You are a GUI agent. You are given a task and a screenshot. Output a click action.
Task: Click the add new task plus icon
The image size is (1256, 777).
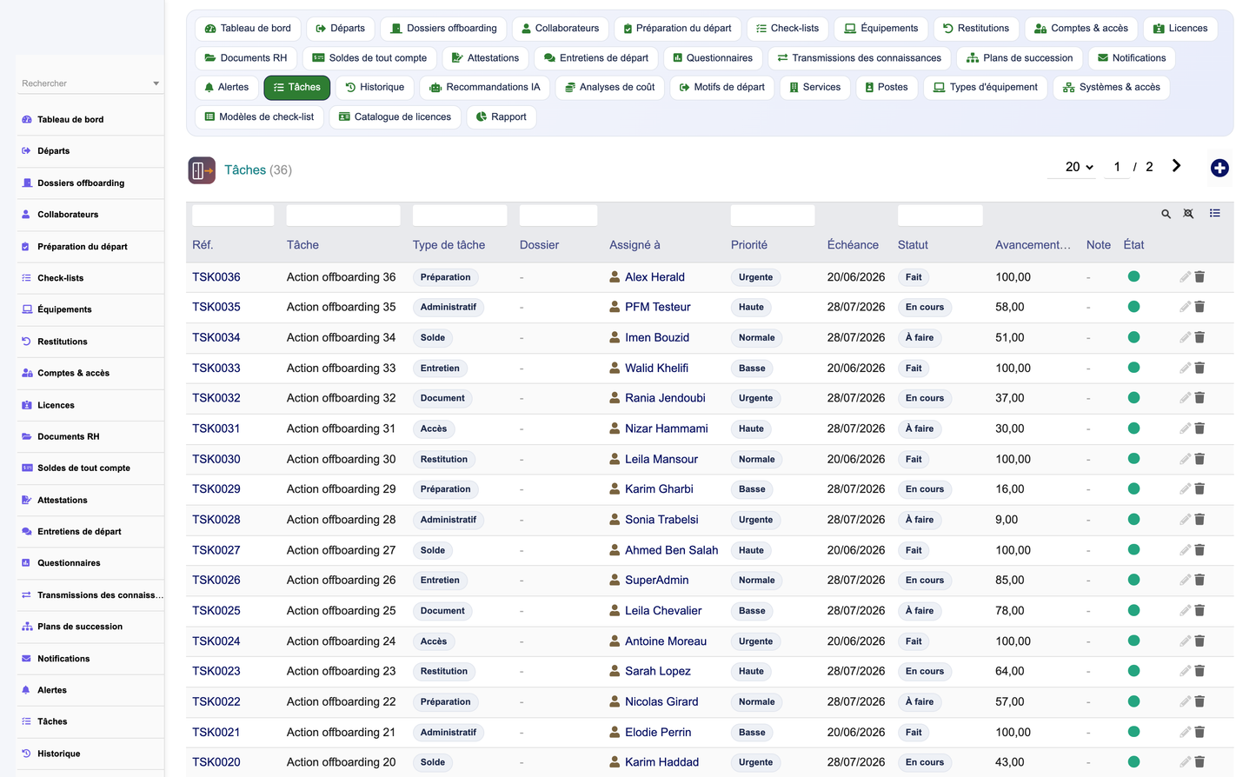click(x=1219, y=168)
